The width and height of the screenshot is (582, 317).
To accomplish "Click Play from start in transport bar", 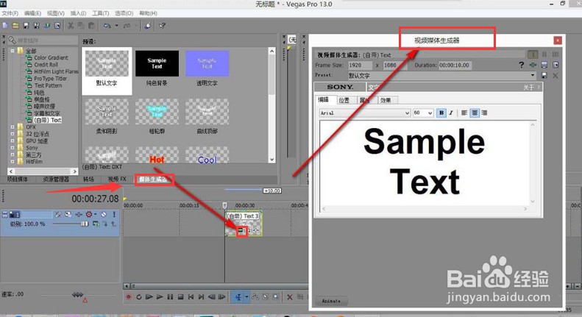I will pos(149,297).
